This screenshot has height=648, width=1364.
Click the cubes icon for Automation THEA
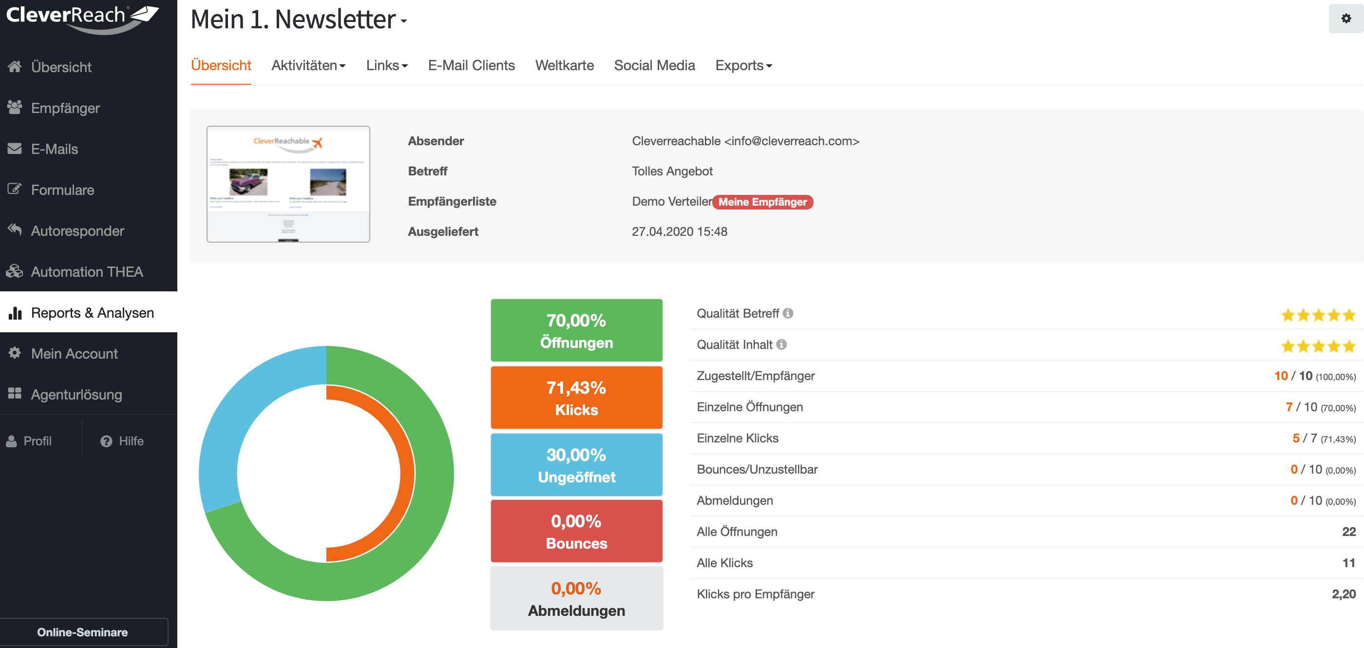click(x=15, y=271)
